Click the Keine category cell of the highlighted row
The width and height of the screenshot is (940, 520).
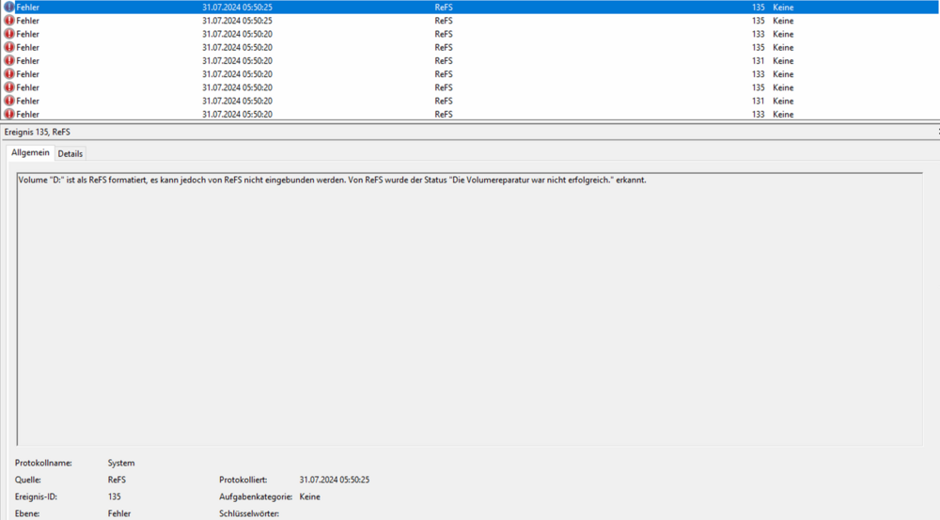click(x=783, y=8)
